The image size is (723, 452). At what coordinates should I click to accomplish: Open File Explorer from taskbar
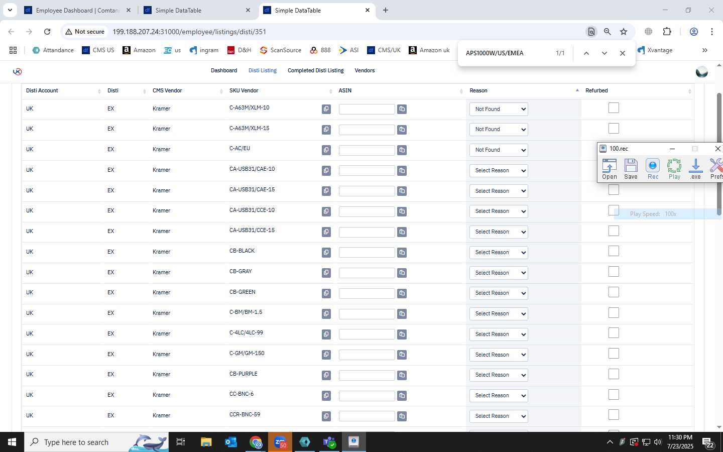(206, 442)
